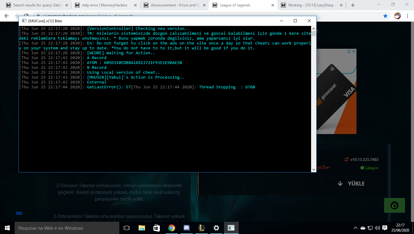Screen dimensions: 414x234
Task: Close the League of Legends tab
Action: [272, 5]
